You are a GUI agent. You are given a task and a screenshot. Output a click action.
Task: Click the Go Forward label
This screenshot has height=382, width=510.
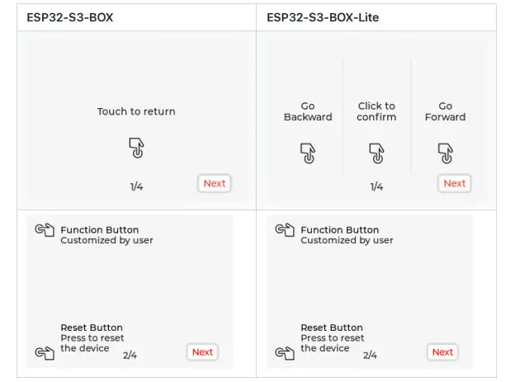pos(445,111)
